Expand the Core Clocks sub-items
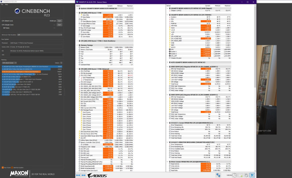 click(x=79, y=17)
